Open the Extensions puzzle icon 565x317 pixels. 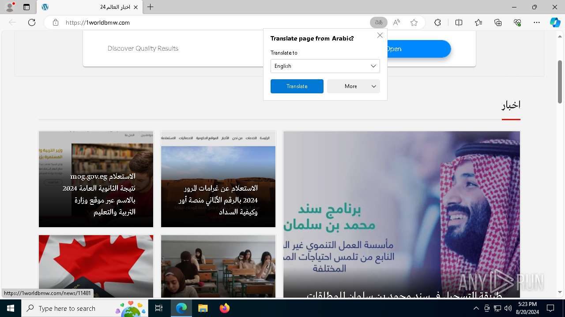click(437, 22)
